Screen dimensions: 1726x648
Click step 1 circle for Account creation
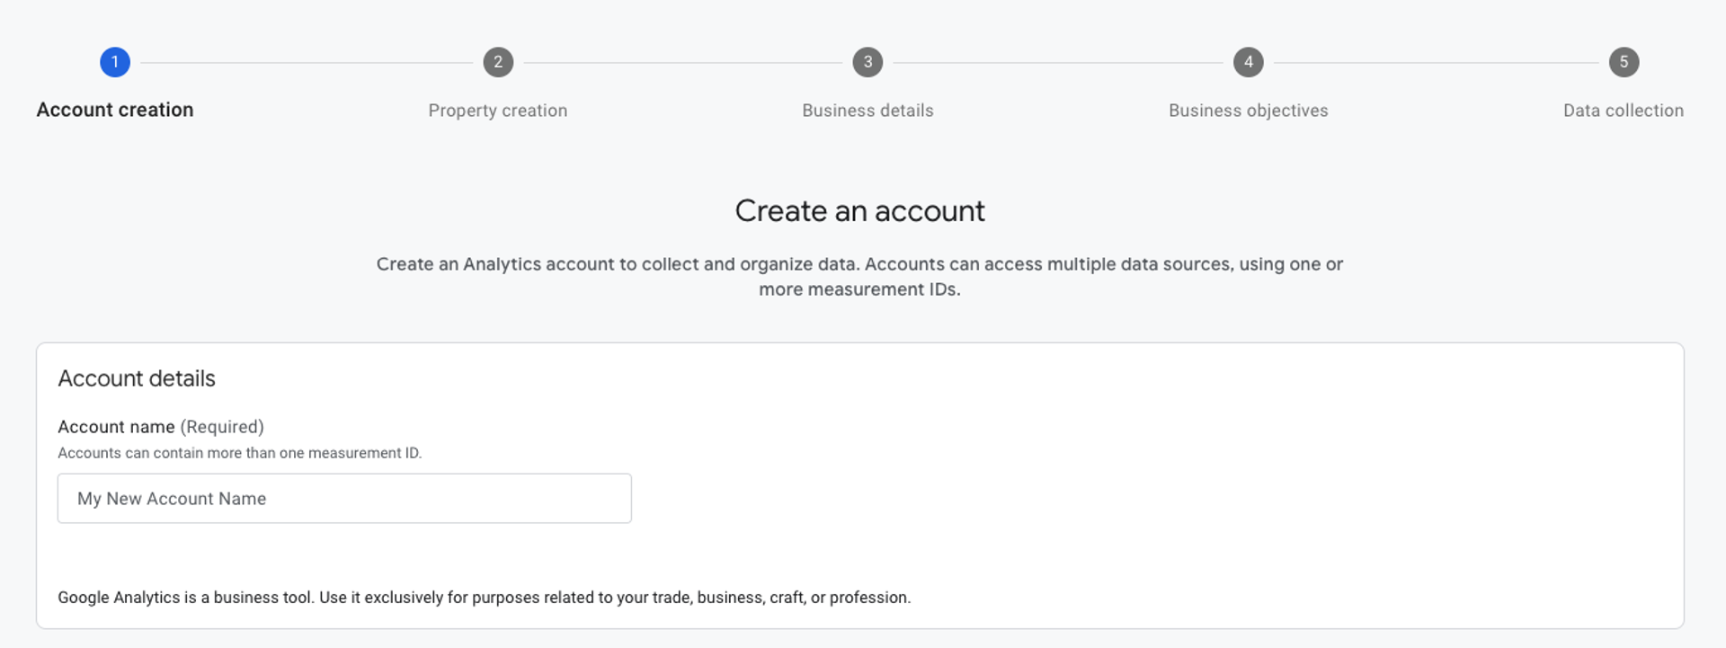(x=115, y=62)
